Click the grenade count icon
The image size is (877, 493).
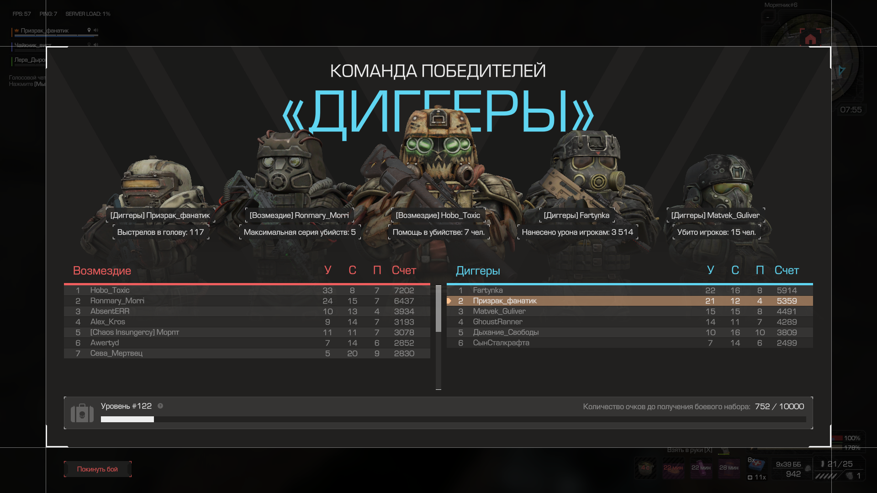850,476
